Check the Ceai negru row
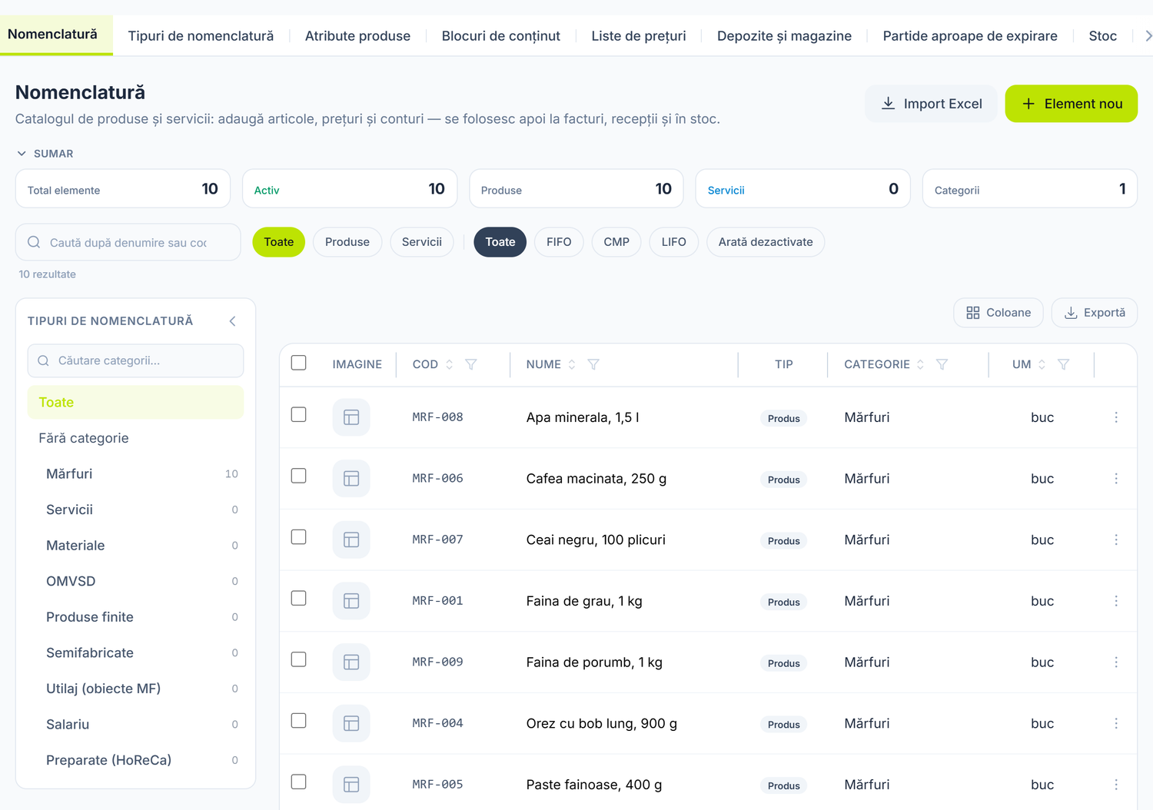1153x810 pixels. [x=299, y=537]
